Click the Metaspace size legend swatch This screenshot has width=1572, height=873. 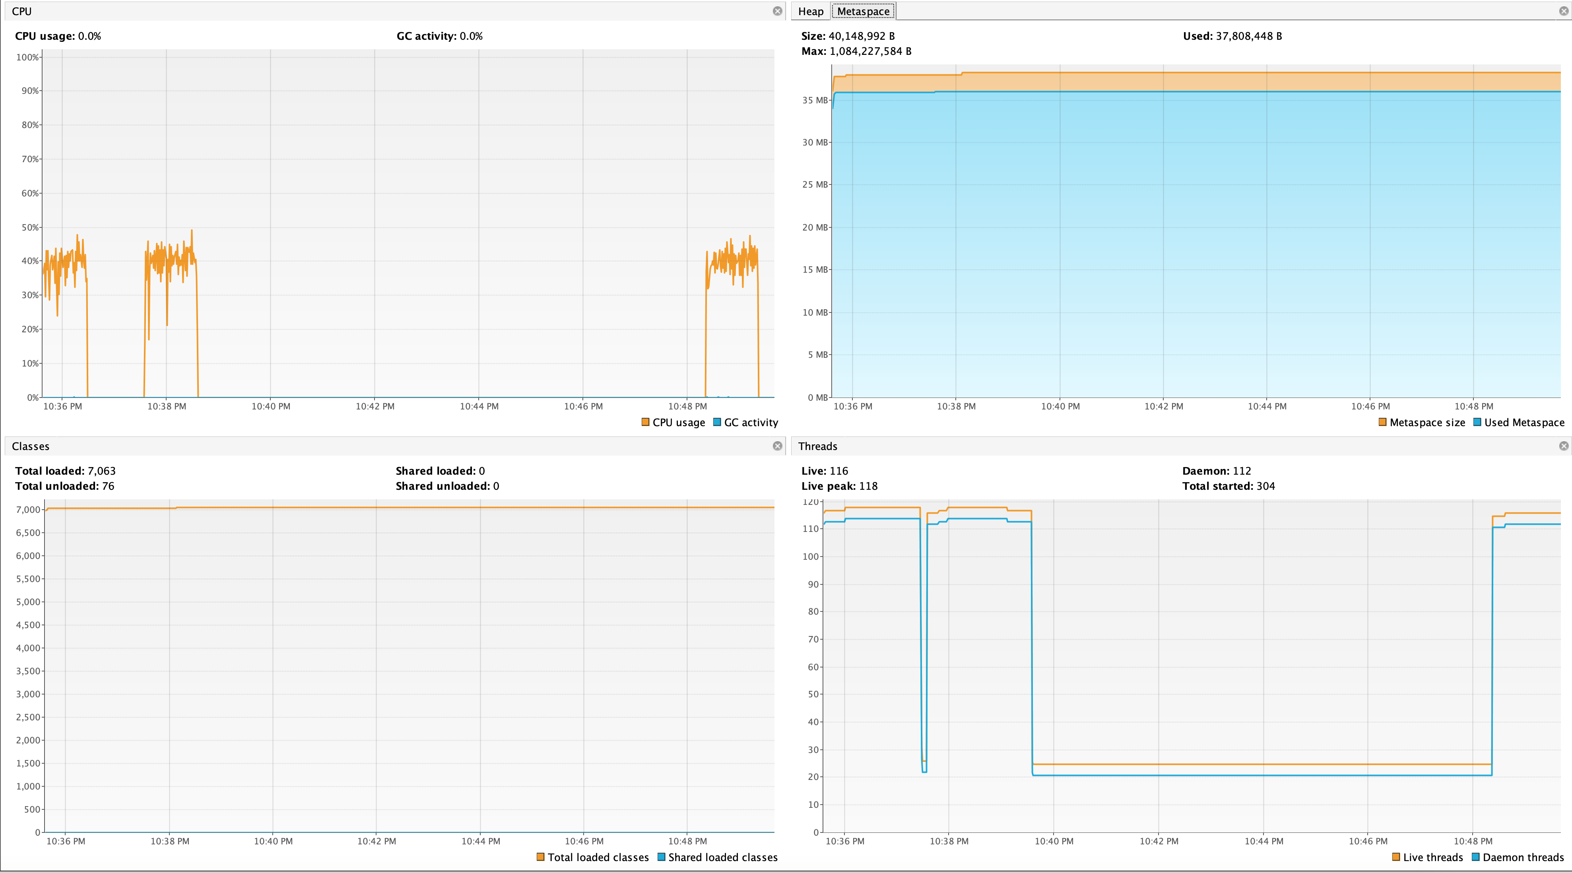[x=1382, y=422]
